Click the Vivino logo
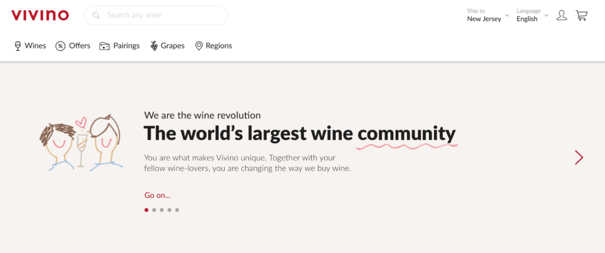Viewport: 605px width, 253px height. point(40,15)
